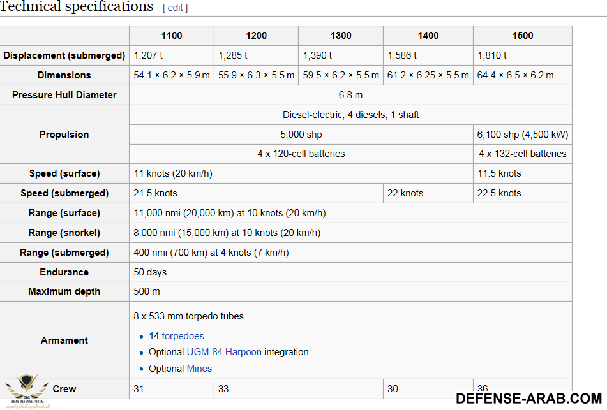
Task: Select the 4 x 132-cell batteries cell
Action: pyautogui.click(x=522, y=154)
